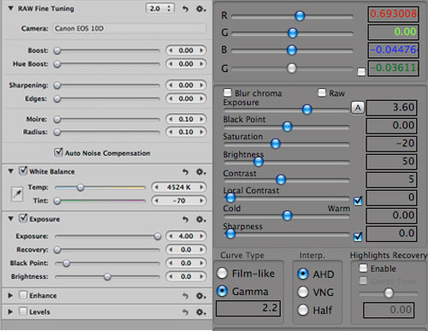The width and height of the screenshot is (428, 331).
Task: Increase Black Point value with right arrow
Action: click(201, 263)
